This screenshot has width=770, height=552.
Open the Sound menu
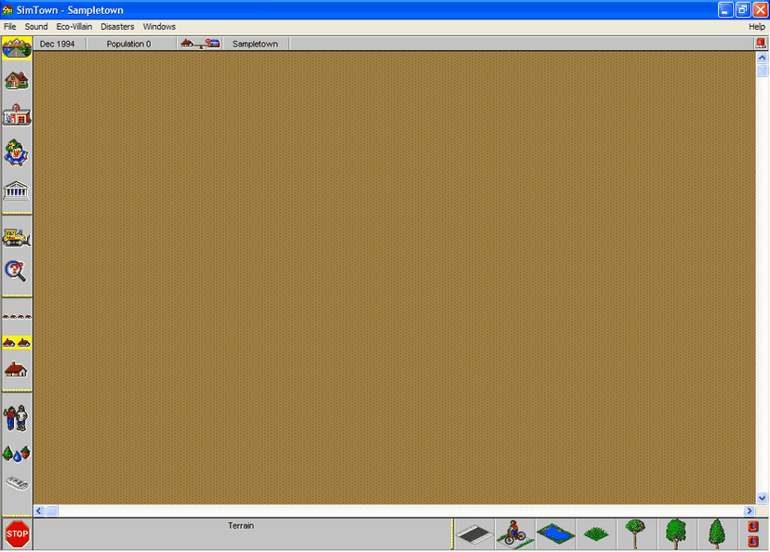[36, 27]
